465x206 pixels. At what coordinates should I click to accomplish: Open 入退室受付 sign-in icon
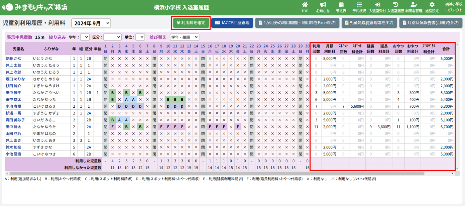point(377,5)
